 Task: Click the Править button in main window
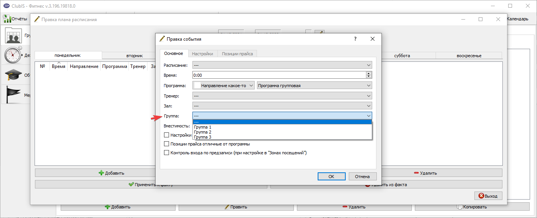pos(236,207)
